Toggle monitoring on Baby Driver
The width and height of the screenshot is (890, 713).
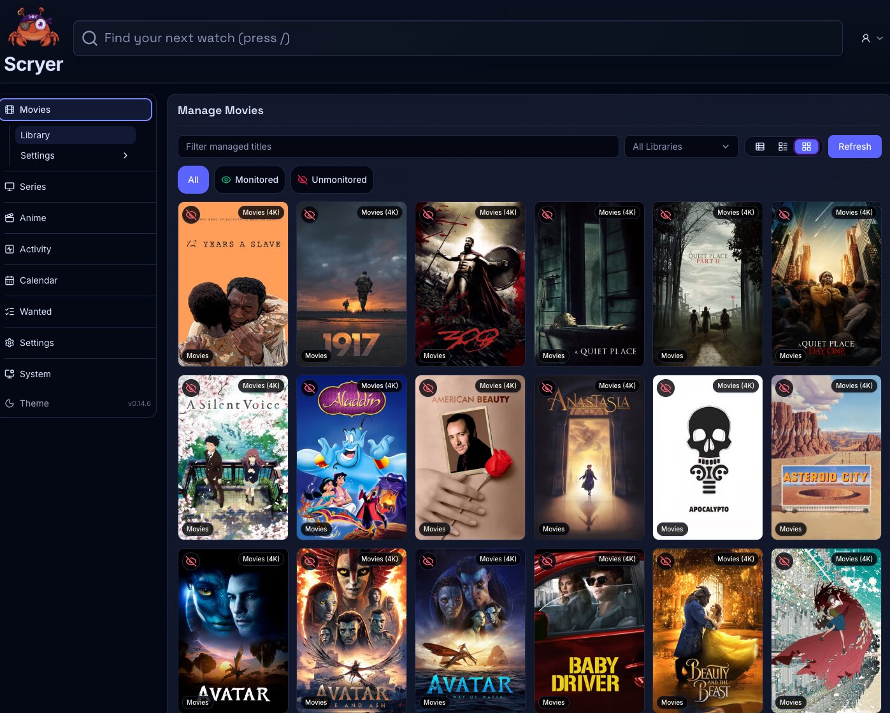pyautogui.click(x=547, y=561)
